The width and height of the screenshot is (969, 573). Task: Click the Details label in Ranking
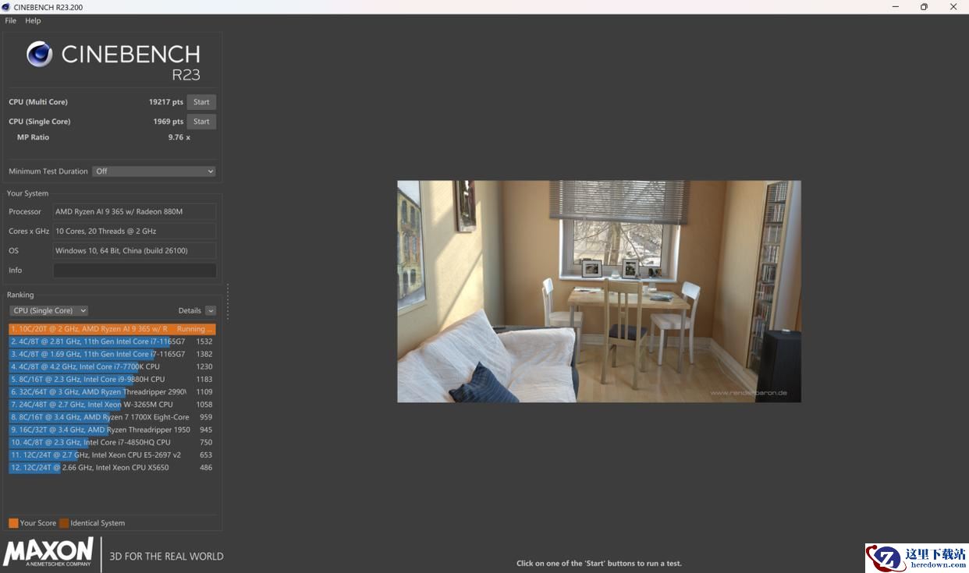tap(190, 311)
